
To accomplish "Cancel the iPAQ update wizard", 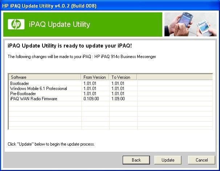I will click(x=201, y=160).
